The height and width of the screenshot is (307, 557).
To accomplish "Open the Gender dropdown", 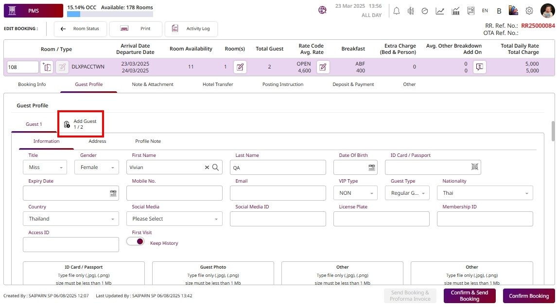I will [x=96, y=168].
